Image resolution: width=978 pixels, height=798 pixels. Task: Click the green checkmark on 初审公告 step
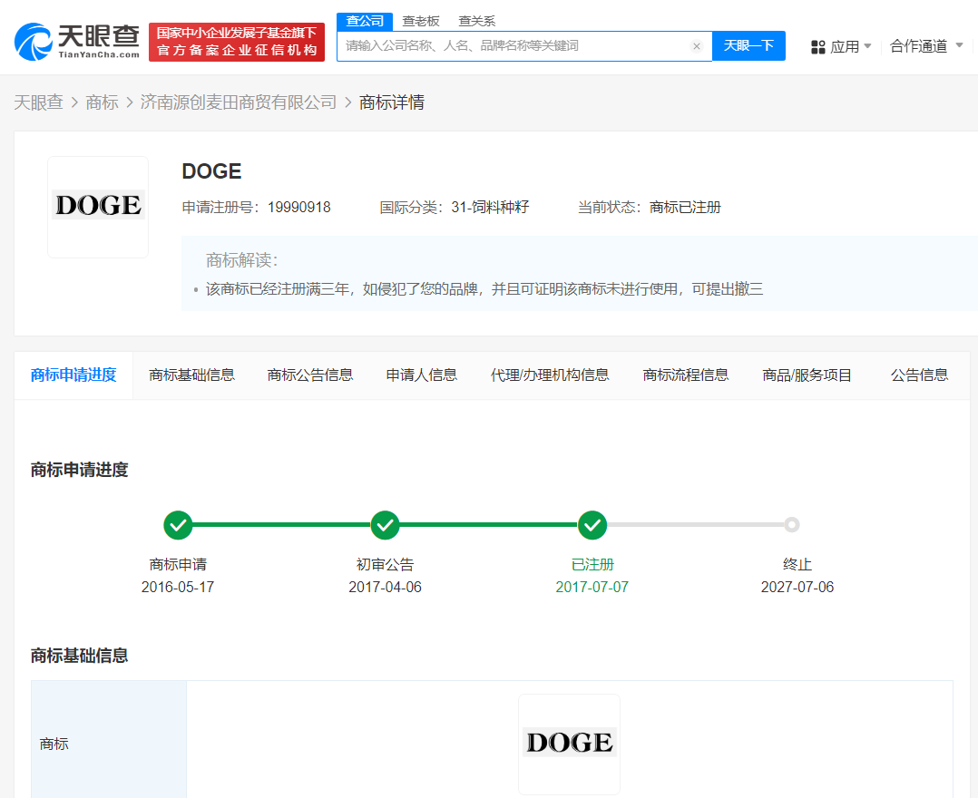[x=385, y=524]
